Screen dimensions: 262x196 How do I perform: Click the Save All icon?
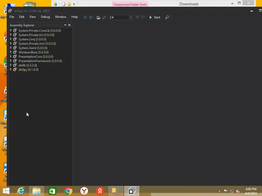coord(104,17)
